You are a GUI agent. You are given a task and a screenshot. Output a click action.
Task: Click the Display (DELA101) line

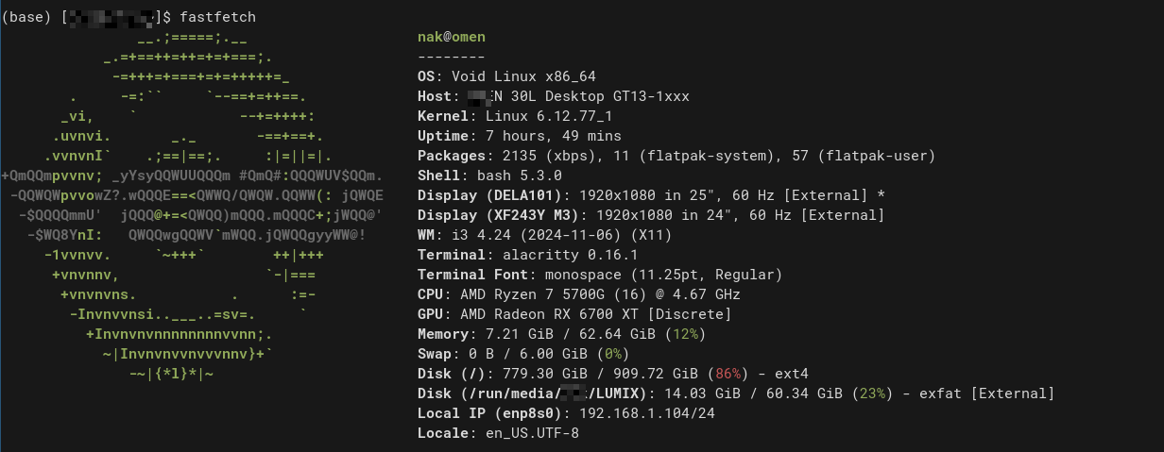[x=651, y=195]
